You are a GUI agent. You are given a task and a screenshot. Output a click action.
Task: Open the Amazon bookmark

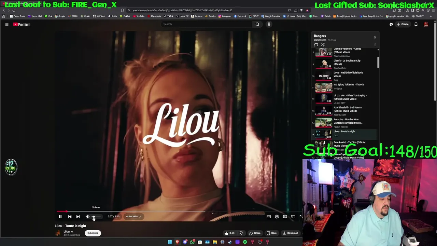pos(197,16)
